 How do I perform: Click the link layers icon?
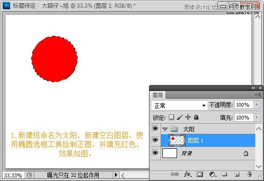174,174
